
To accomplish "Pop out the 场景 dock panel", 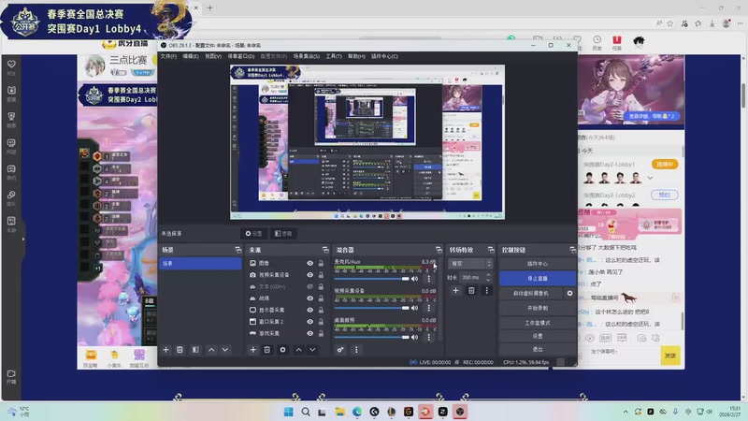I will click(238, 250).
